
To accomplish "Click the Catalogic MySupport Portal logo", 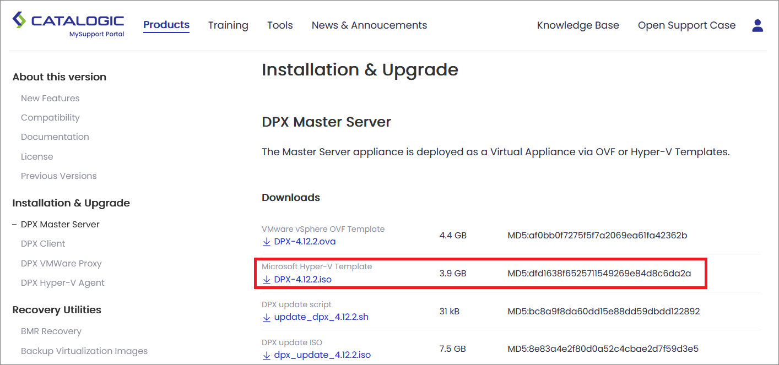I will coord(68,25).
